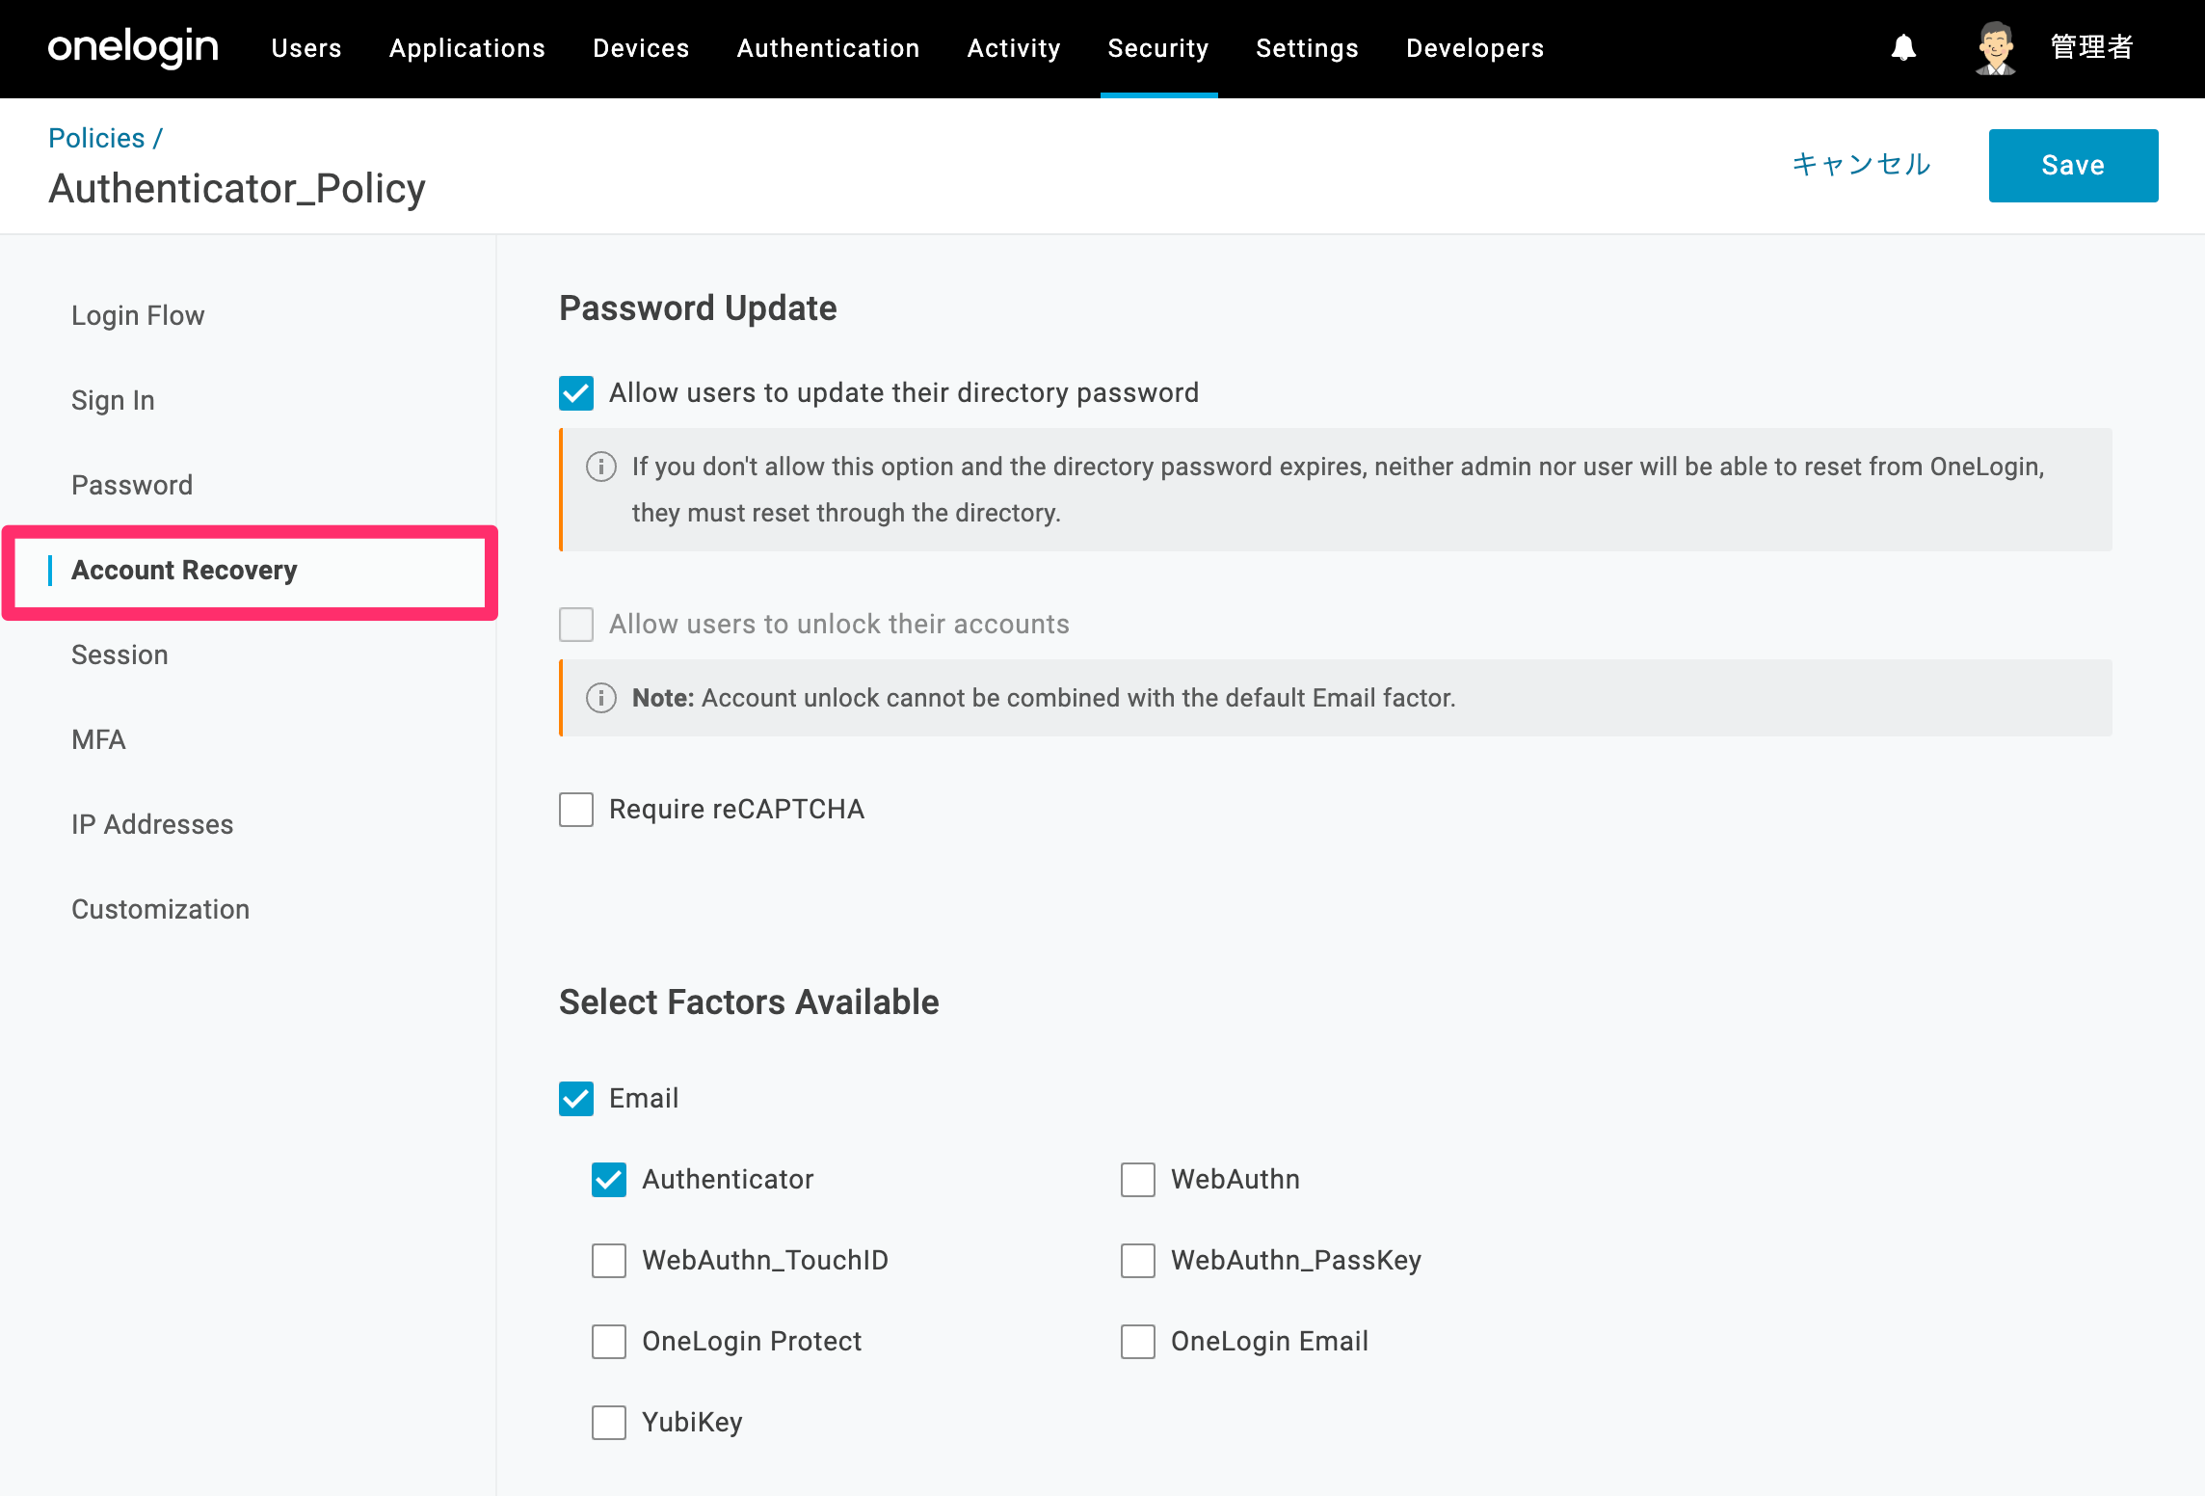This screenshot has height=1496, width=2205.
Task: Go back to Policies breadcrumb
Action: [96, 138]
